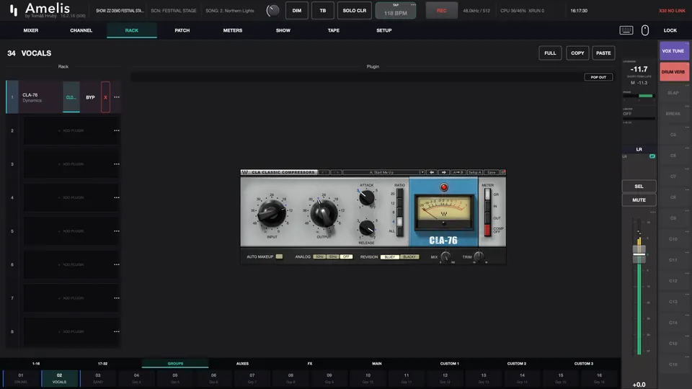Mute the VOCALS channel
The image size is (692, 389).
click(639, 200)
